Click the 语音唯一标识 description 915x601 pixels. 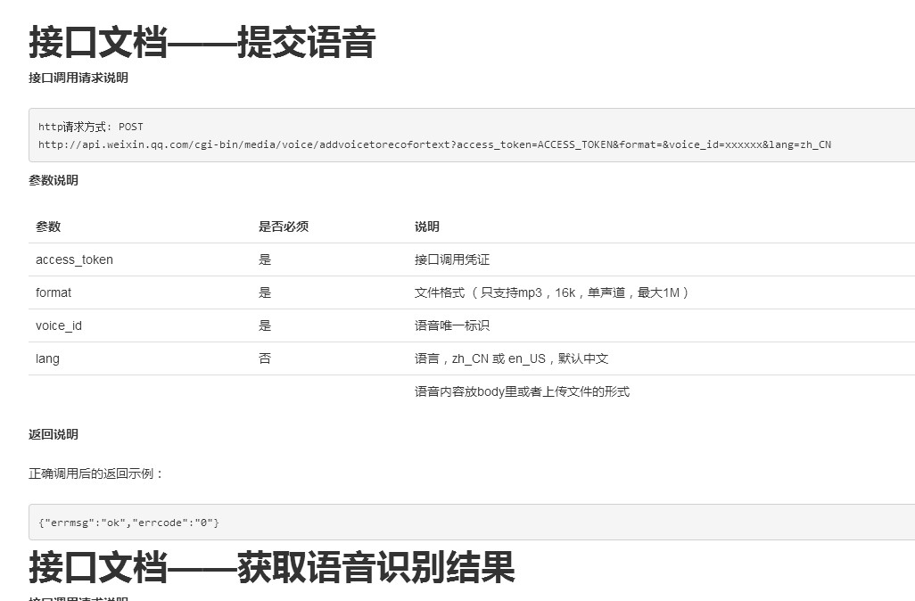coord(452,325)
